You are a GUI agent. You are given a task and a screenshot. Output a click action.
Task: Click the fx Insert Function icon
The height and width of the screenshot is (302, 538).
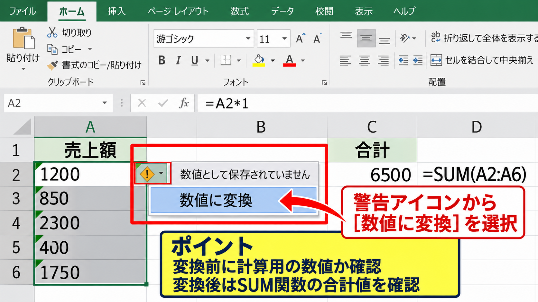coord(184,103)
